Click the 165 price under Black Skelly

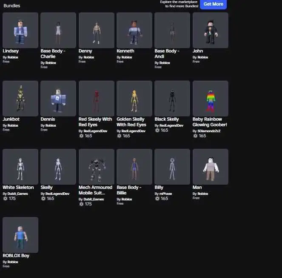(164, 130)
